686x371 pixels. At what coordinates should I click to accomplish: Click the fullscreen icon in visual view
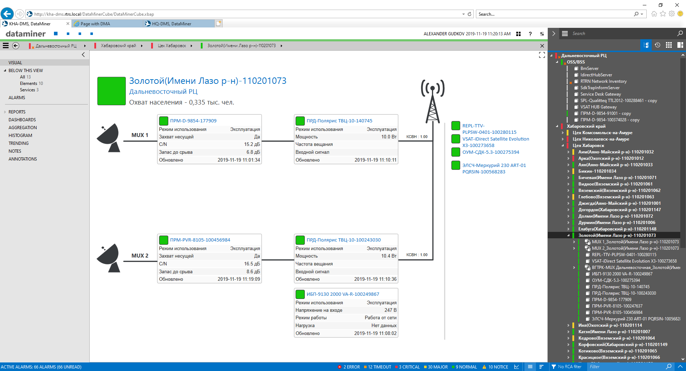coord(542,55)
